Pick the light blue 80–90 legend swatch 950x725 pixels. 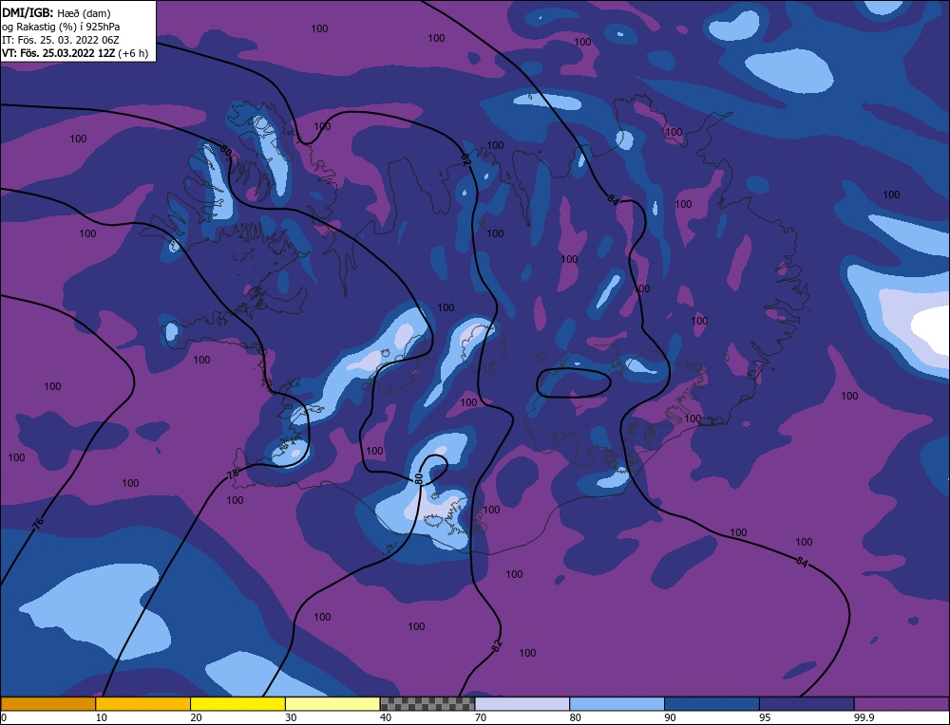(617, 704)
